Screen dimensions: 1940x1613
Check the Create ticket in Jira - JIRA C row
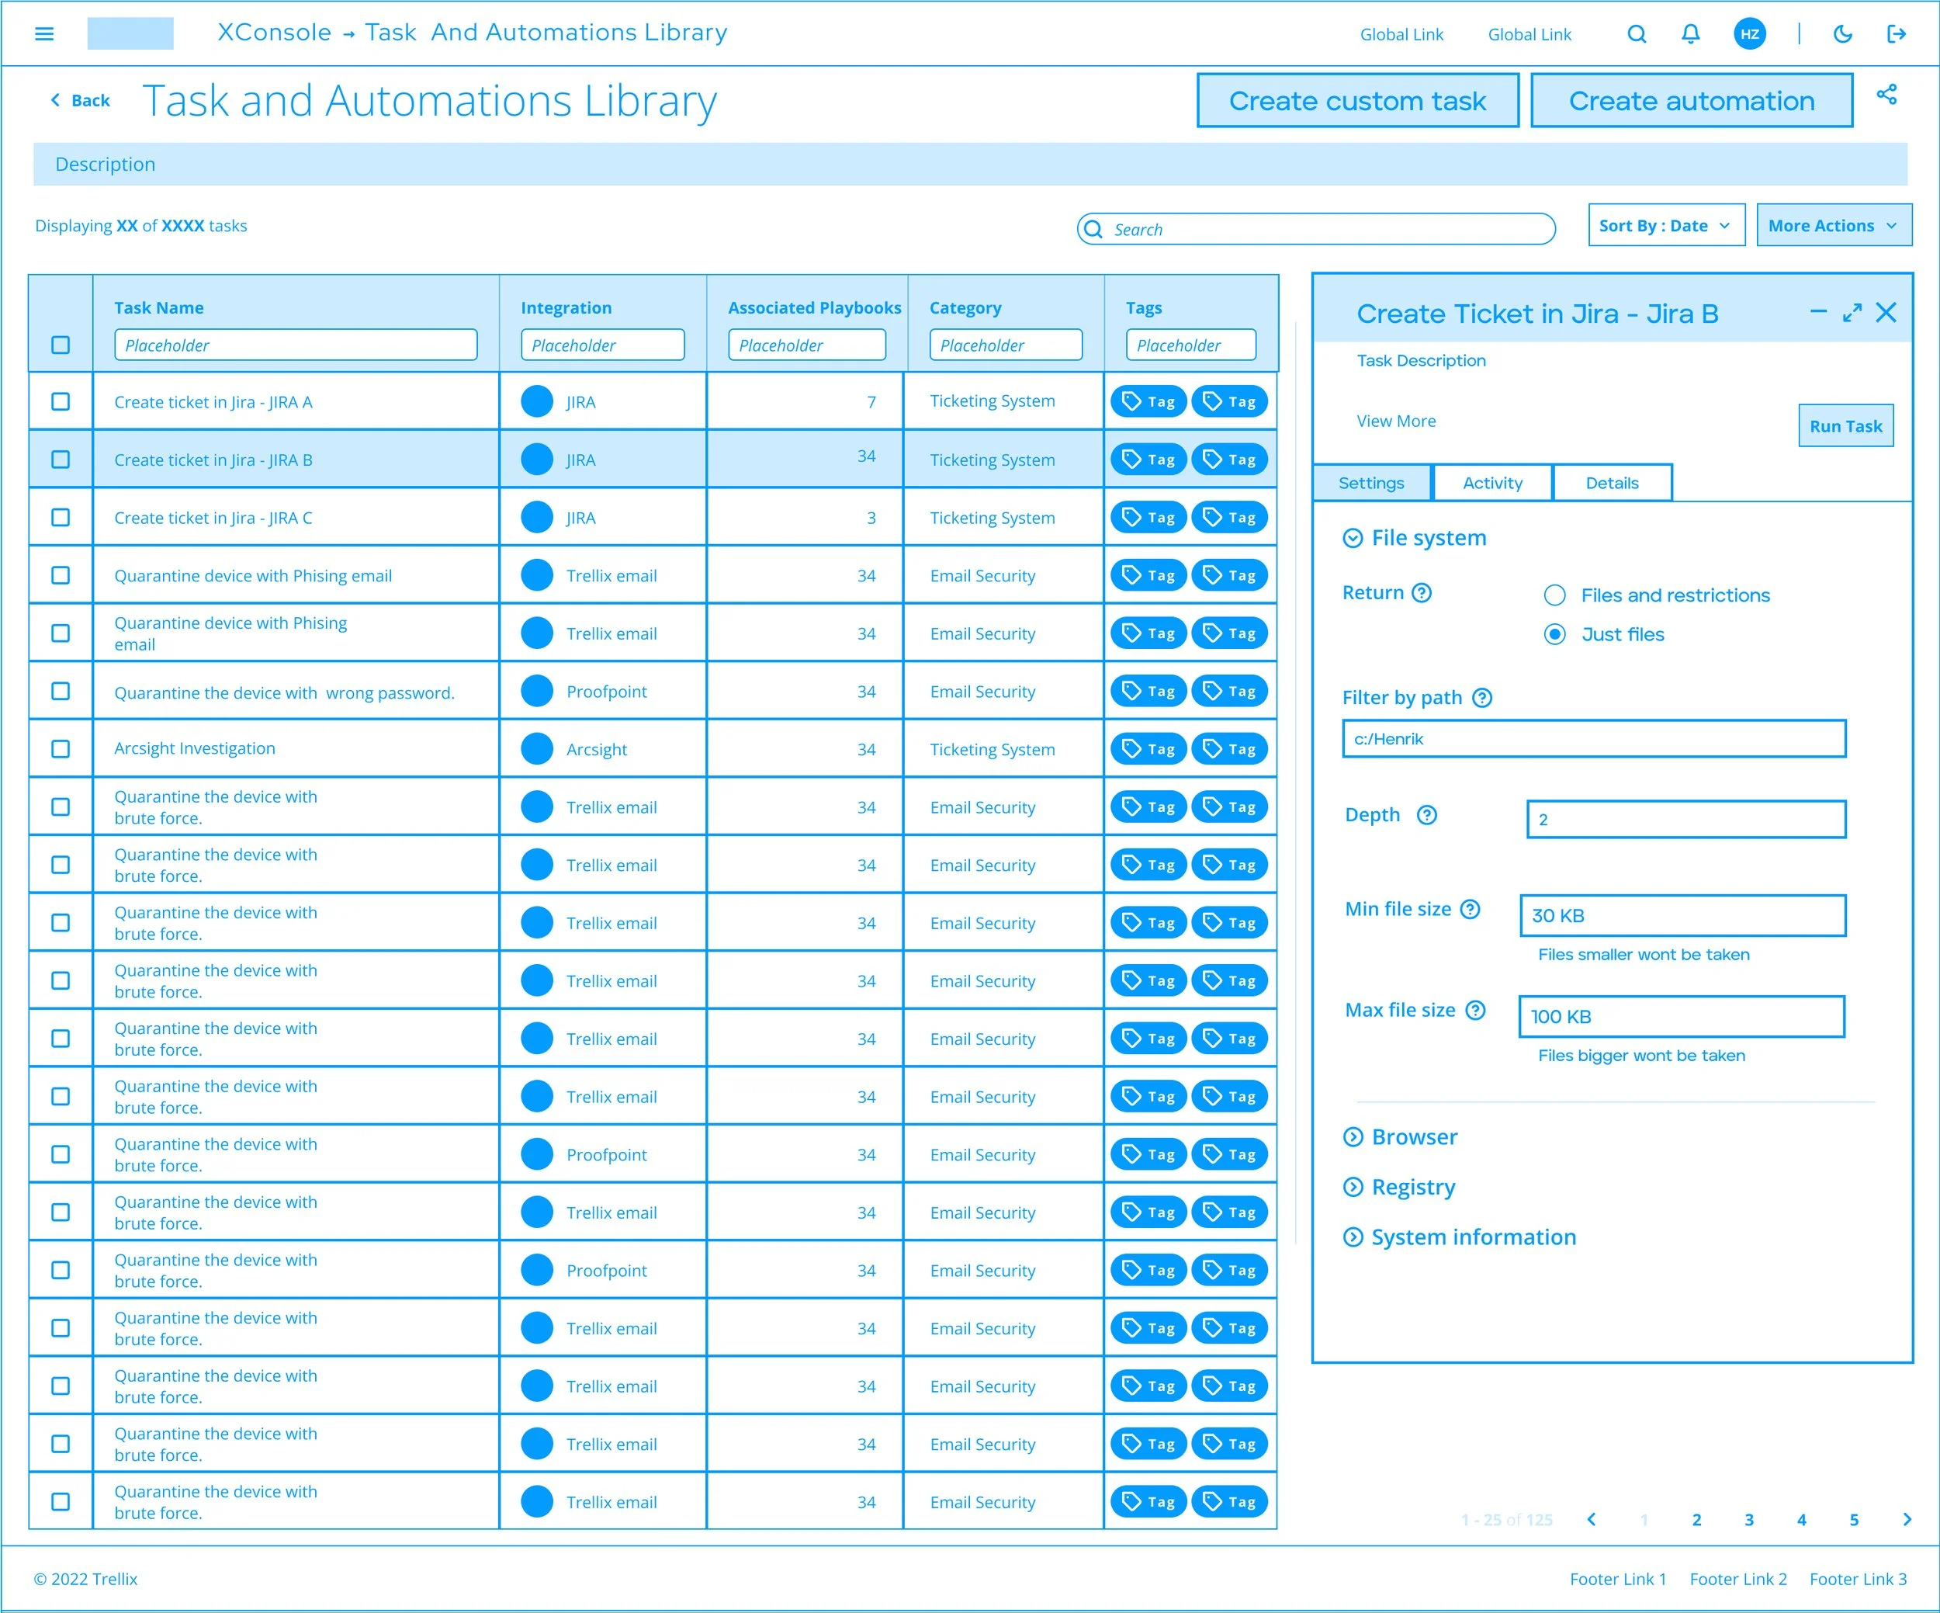point(61,517)
